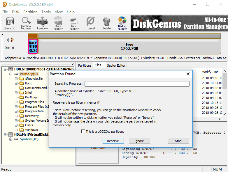Close the directory tree pane
The image size is (228, 172).
pos(73,64)
